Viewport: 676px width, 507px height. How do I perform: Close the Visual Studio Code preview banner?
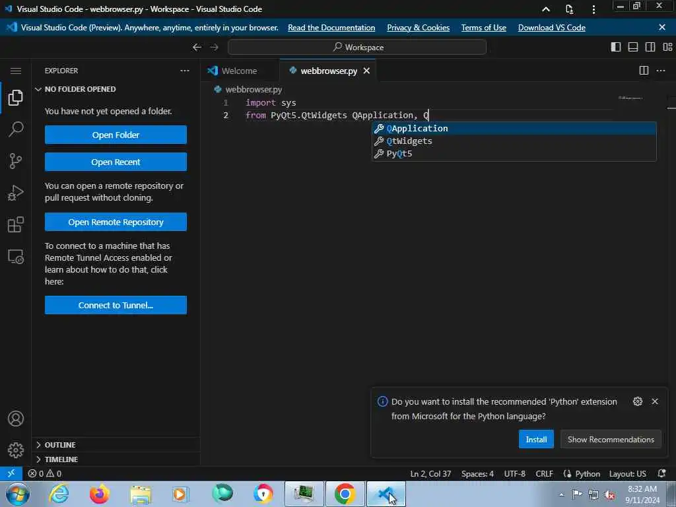(662, 27)
